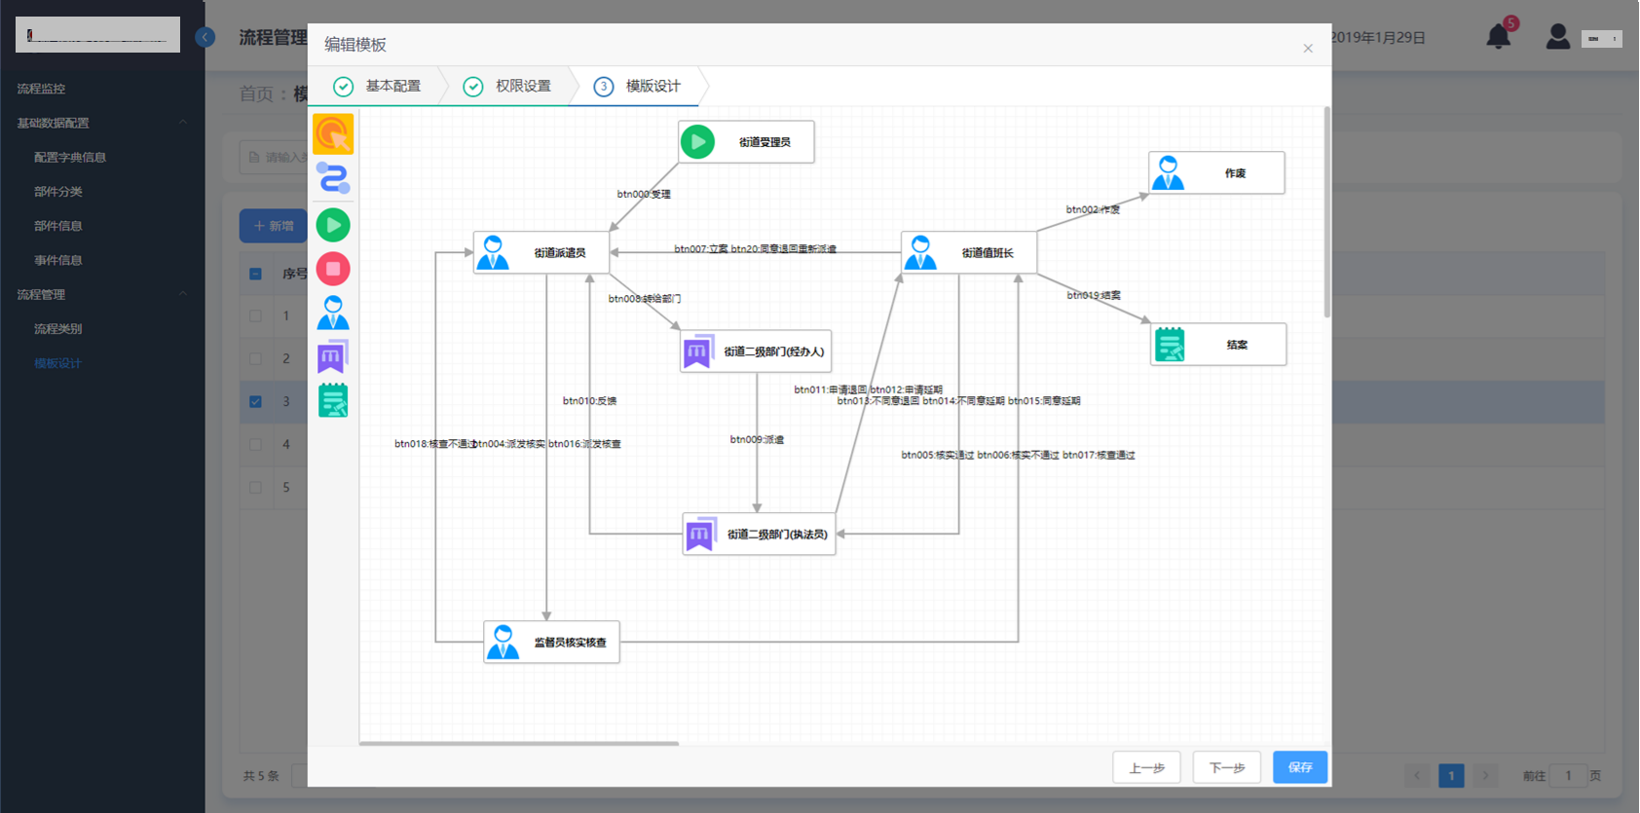Click the person icon on 监督员核实核查 node
1640x813 pixels.
tap(503, 642)
